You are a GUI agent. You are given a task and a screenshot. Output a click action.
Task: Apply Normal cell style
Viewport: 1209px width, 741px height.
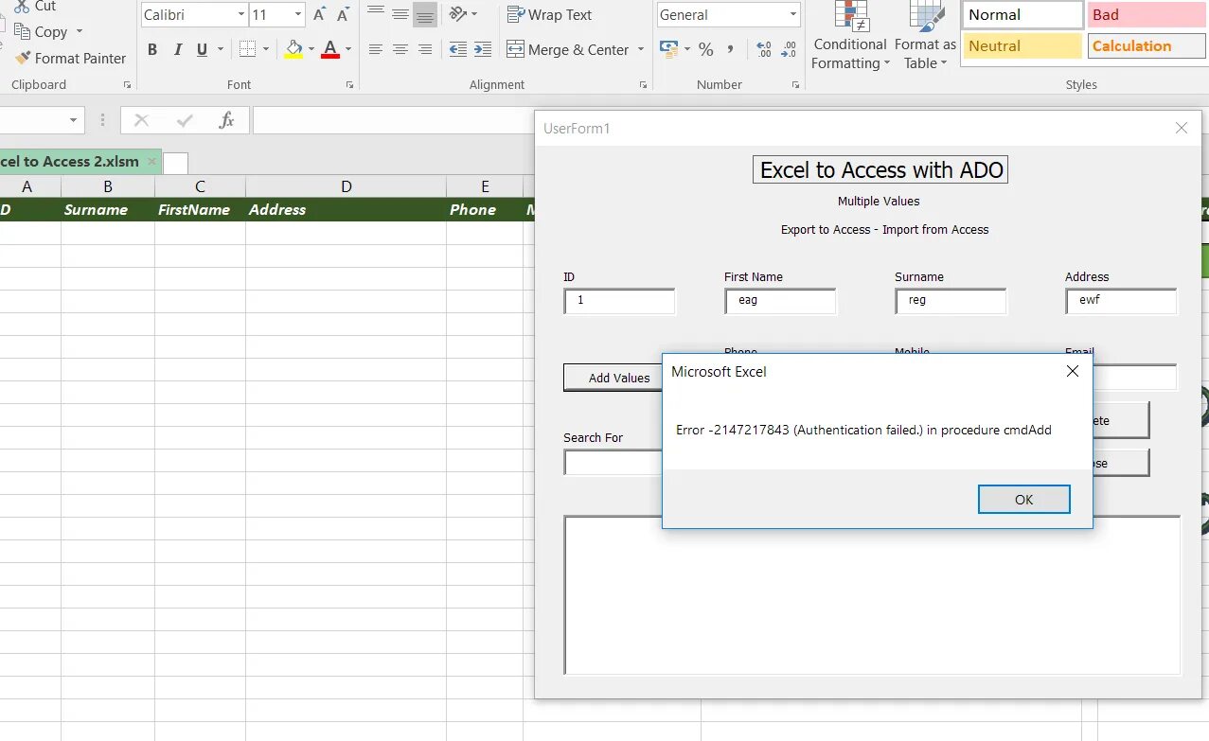coord(1022,14)
